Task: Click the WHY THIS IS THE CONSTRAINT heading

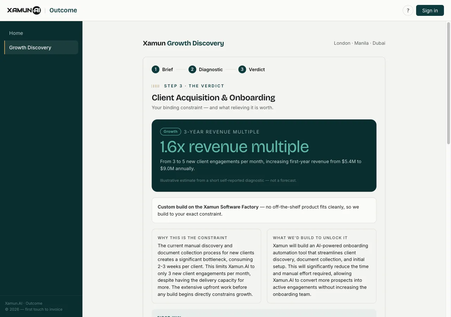Action: [x=192, y=238]
